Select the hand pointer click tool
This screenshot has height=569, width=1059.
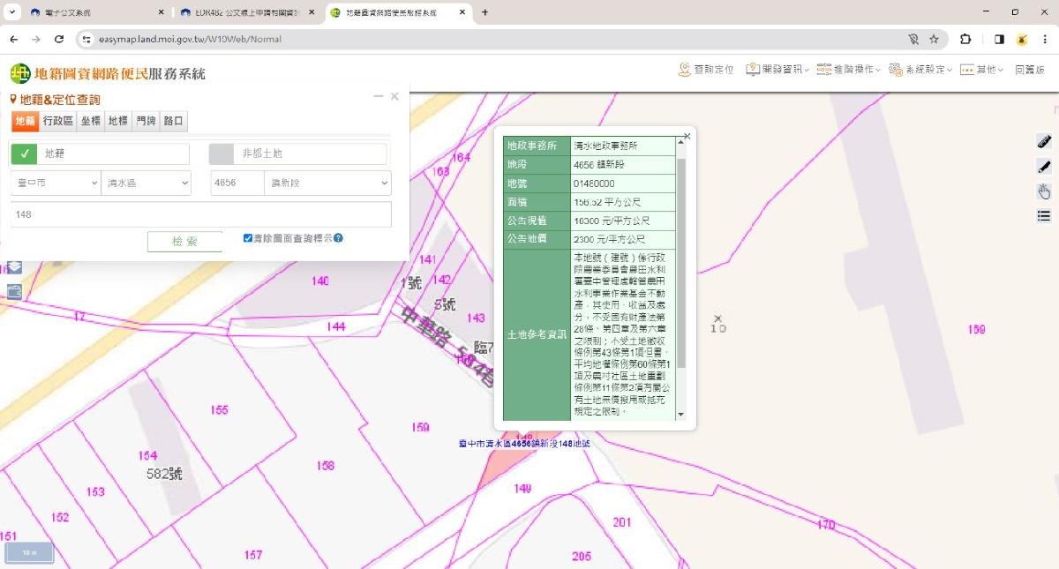[x=1044, y=191]
